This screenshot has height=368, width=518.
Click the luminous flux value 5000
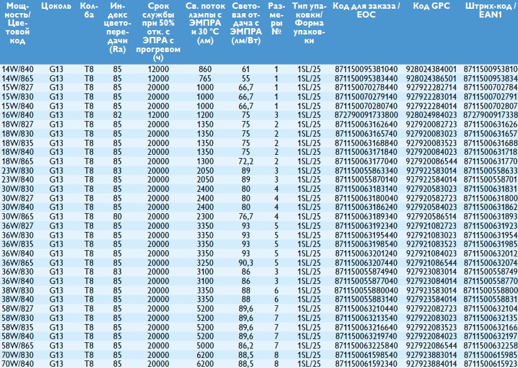point(205,345)
